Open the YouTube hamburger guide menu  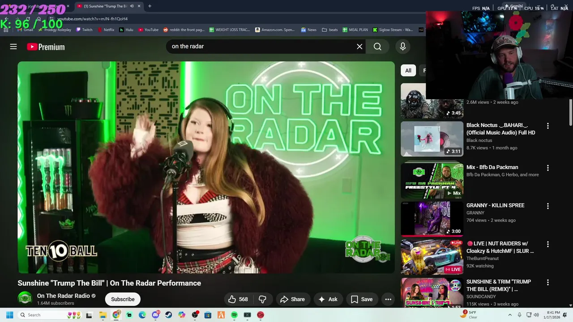click(x=13, y=47)
